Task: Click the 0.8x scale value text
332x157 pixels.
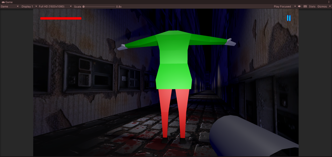Action: (x=119, y=6)
